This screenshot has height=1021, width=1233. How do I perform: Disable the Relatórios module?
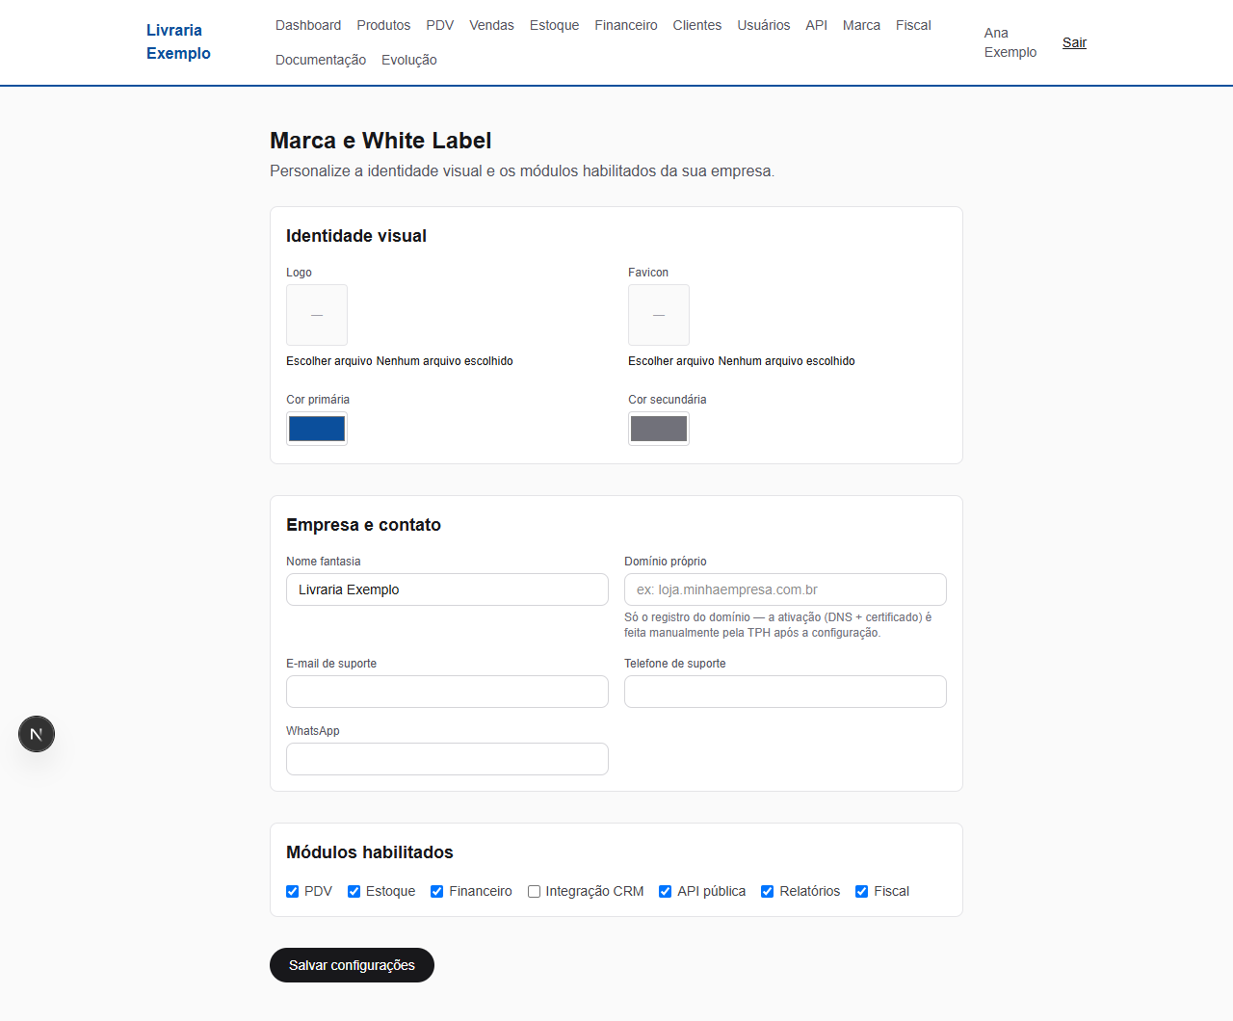coord(767,891)
